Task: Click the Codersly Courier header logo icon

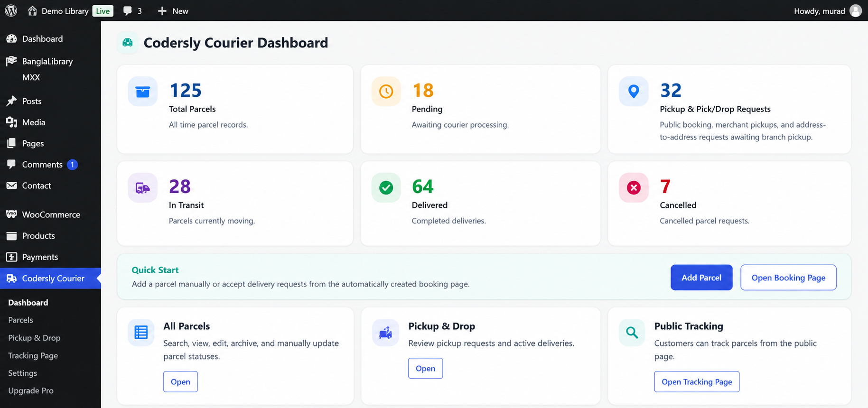Action: coord(128,43)
